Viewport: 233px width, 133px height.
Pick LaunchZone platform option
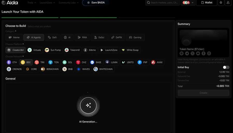(x=109, y=50)
